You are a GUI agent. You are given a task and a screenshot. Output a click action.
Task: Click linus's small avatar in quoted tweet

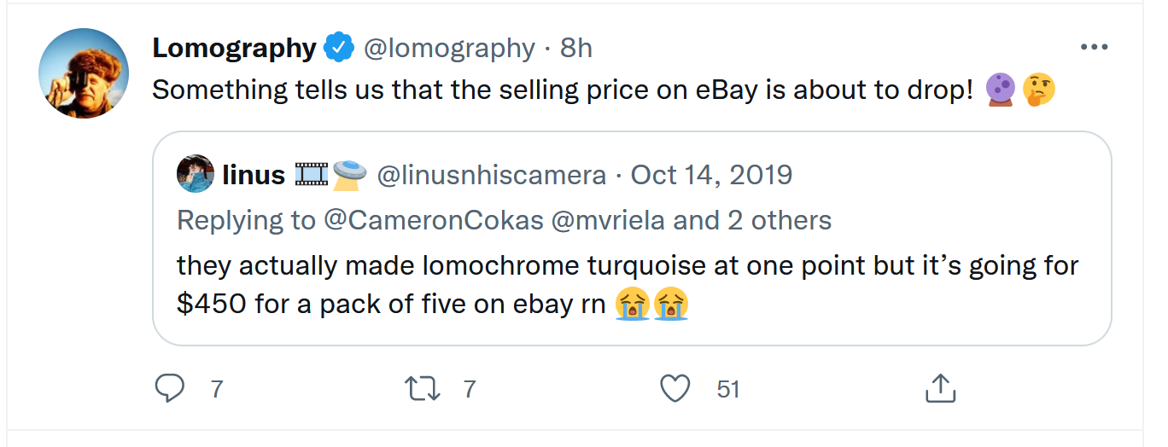point(195,175)
